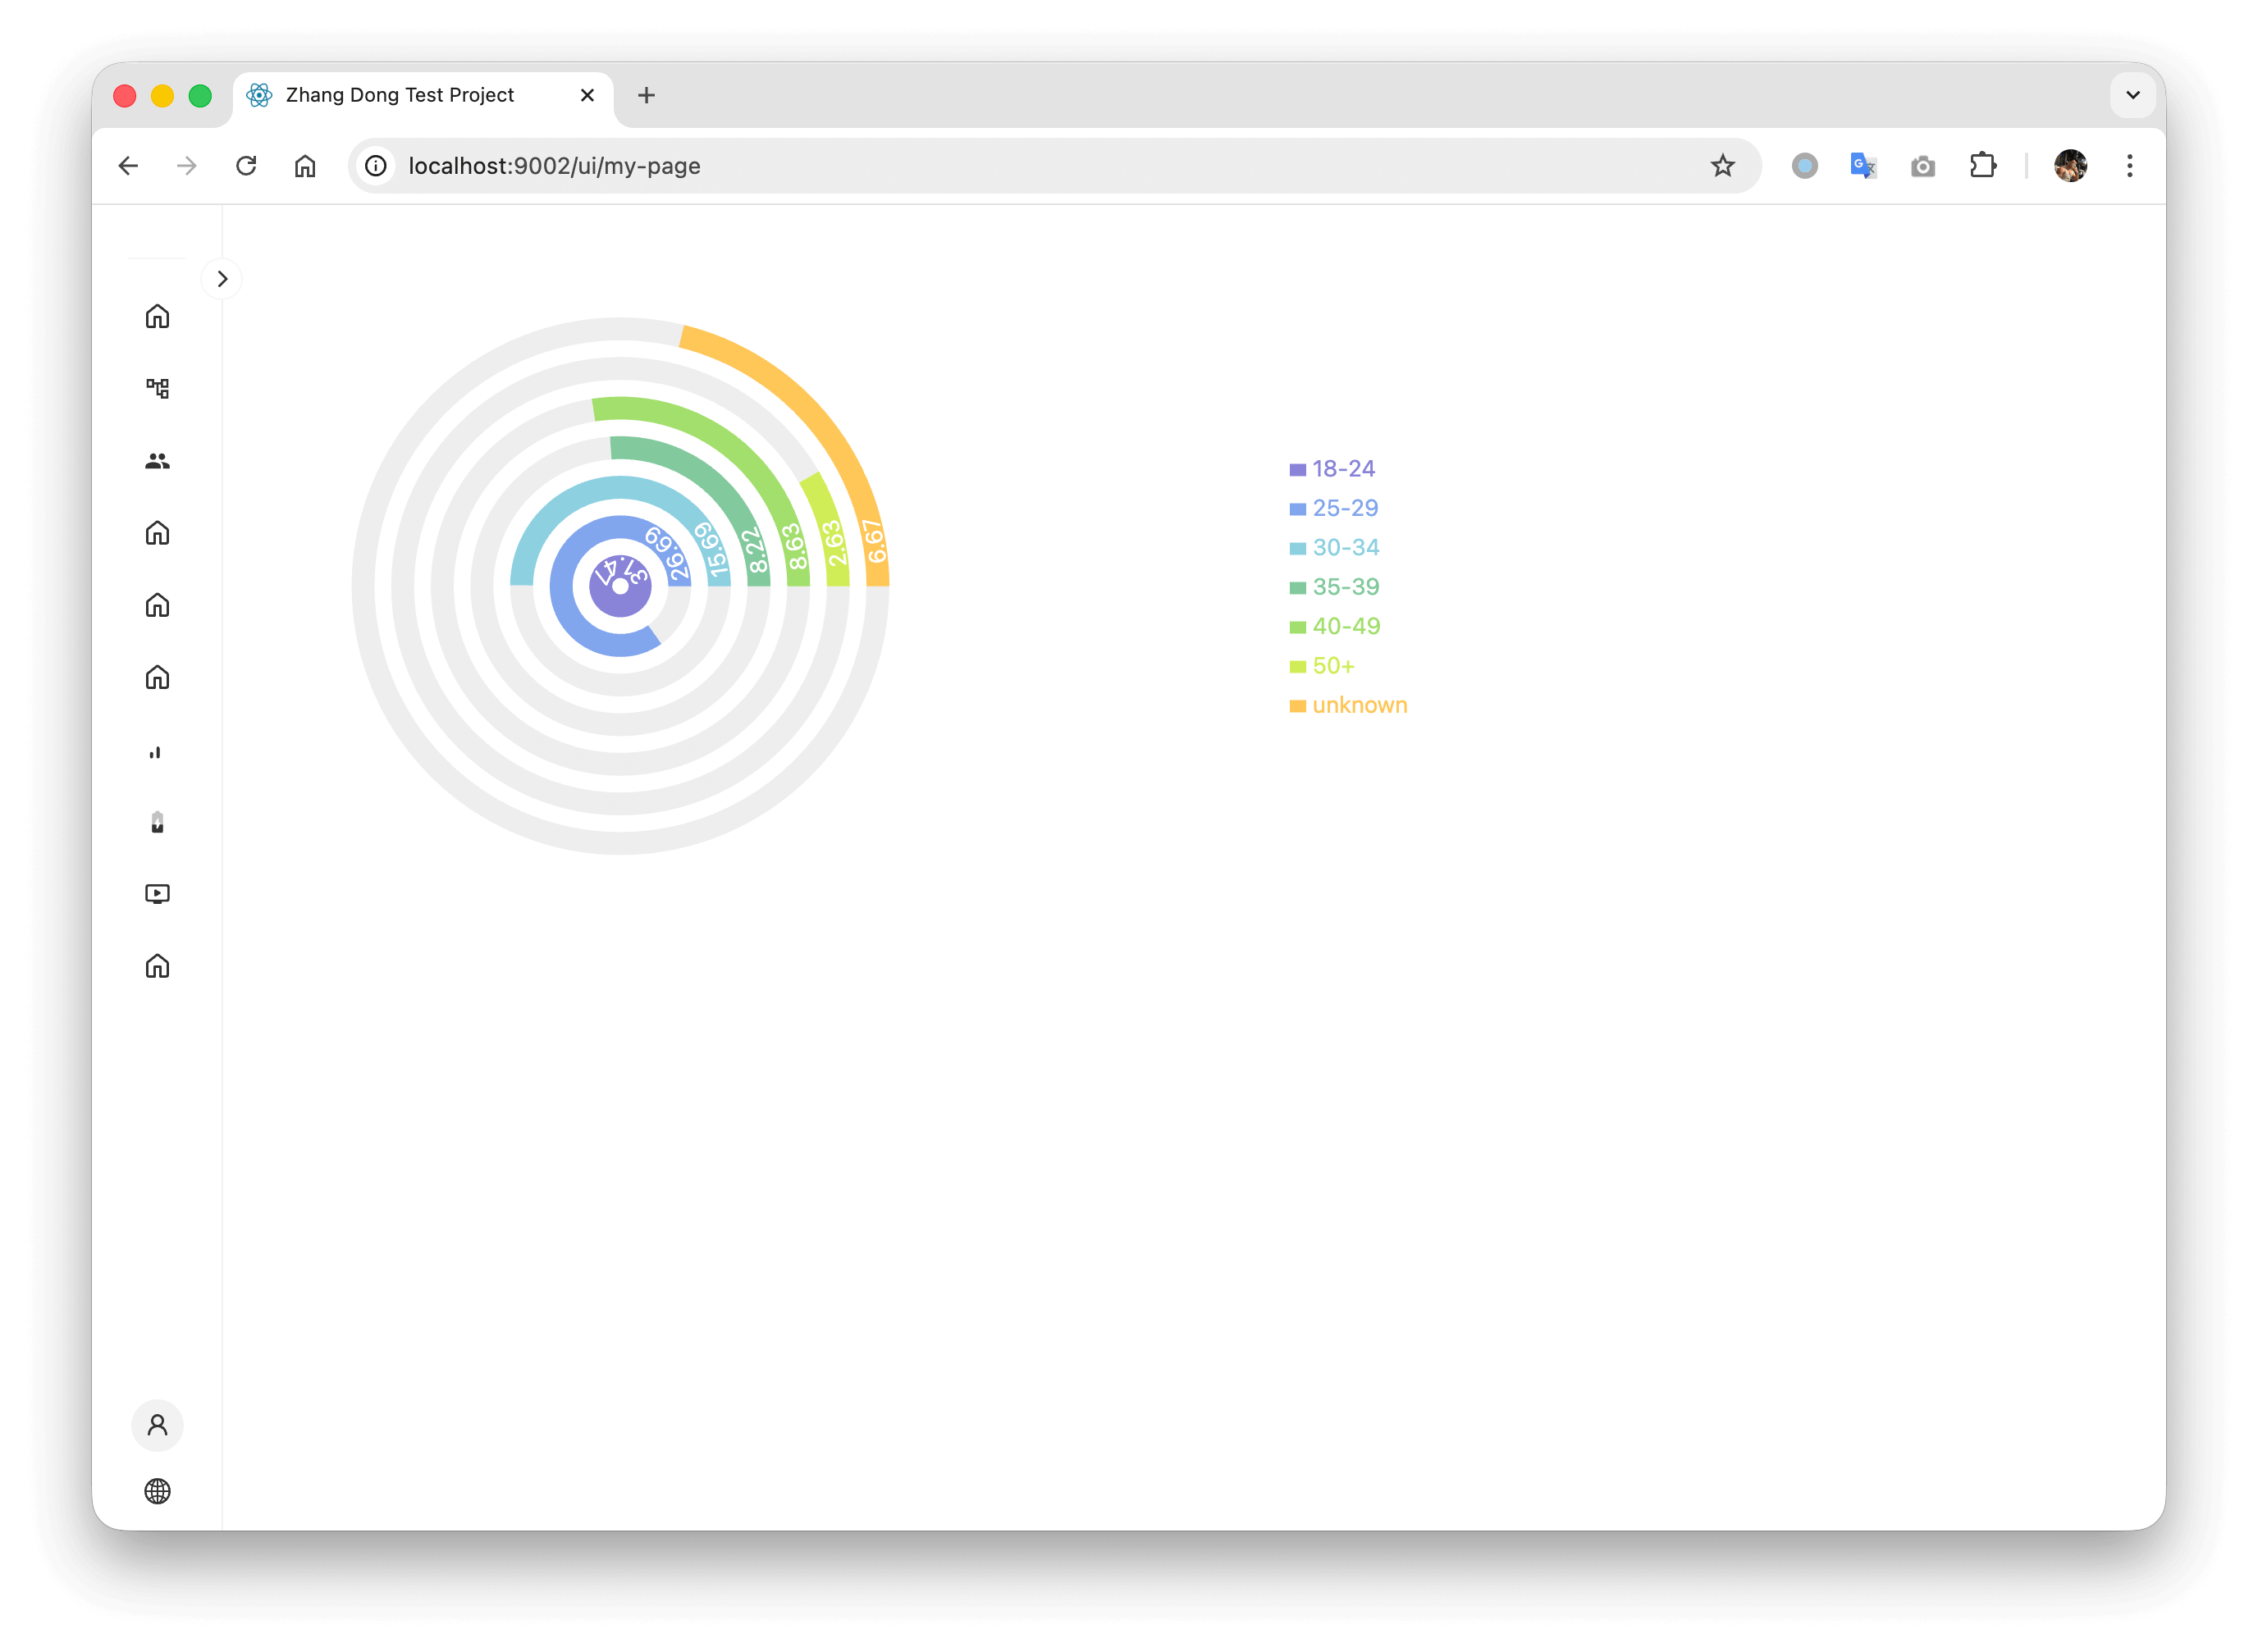The height and width of the screenshot is (1652, 2258).
Task: Open the Chrome profile avatar
Action: tap(2071, 166)
